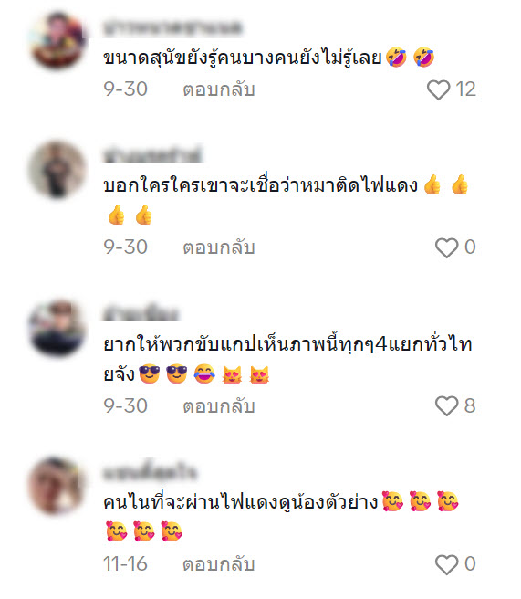Like the comment showing 8 likes
The height and width of the screenshot is (599, 521).
pyautogui.click(x=446, y=405)
